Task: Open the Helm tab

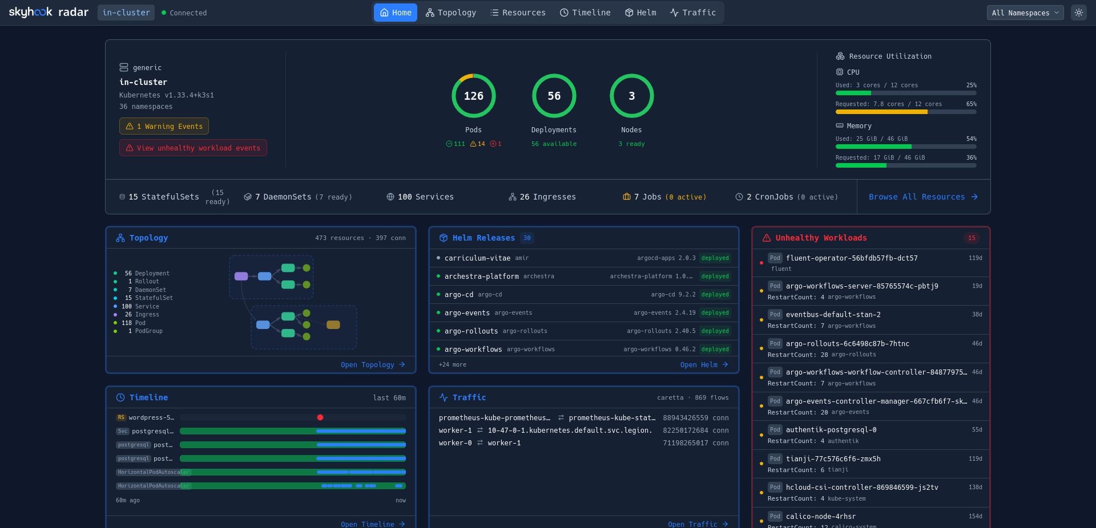Action: 640,13
